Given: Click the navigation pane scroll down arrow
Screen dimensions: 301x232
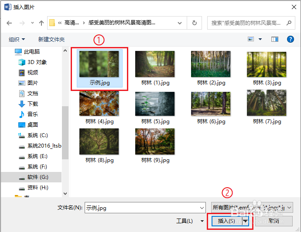Looking at the screenshot, I should [x=65, y=194].
